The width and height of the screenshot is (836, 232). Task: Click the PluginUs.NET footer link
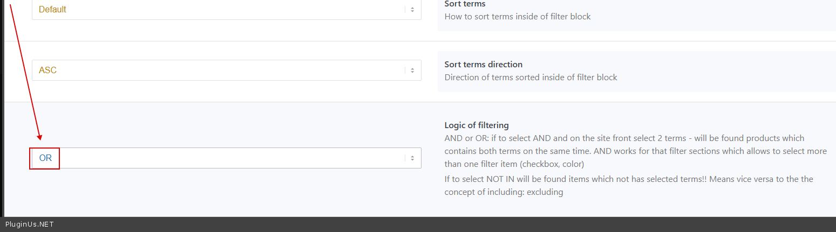pos(29,224)
